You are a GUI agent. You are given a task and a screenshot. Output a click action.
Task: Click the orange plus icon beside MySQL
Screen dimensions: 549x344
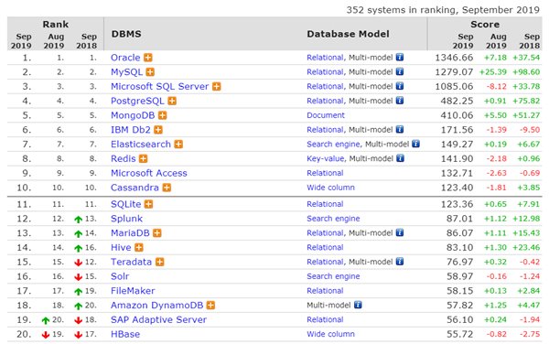click(150, 72)
